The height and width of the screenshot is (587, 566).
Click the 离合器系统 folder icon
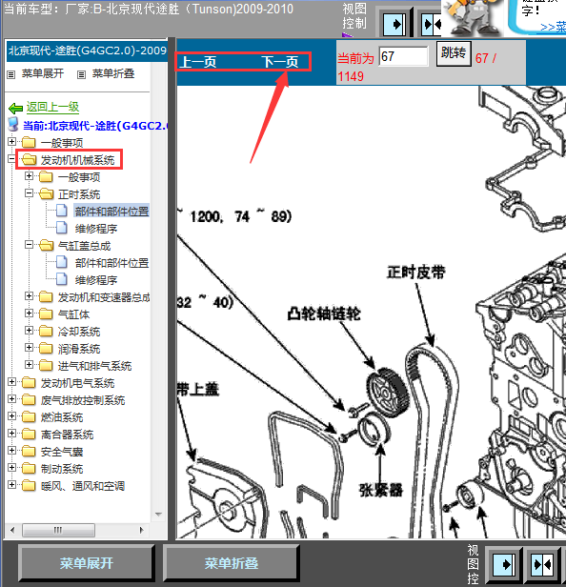tap(29, 434)
